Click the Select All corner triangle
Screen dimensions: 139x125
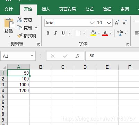pyautogui.click(x=5, y=67)
